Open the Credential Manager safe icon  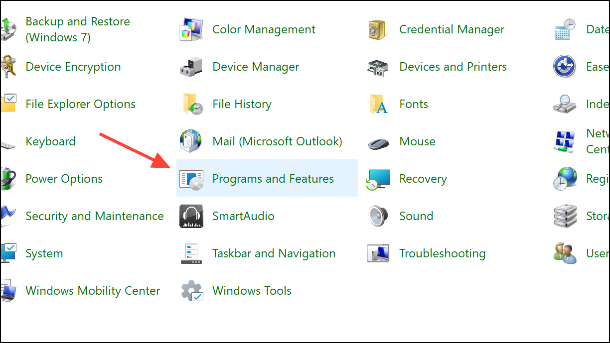click(378, 29)
